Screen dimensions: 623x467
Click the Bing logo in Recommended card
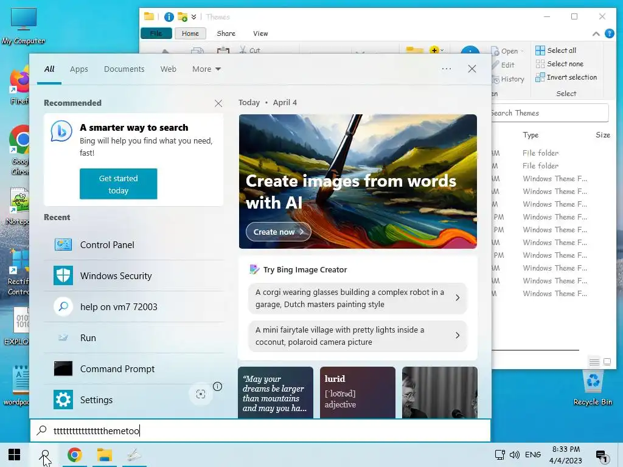(x=61, y=131)
